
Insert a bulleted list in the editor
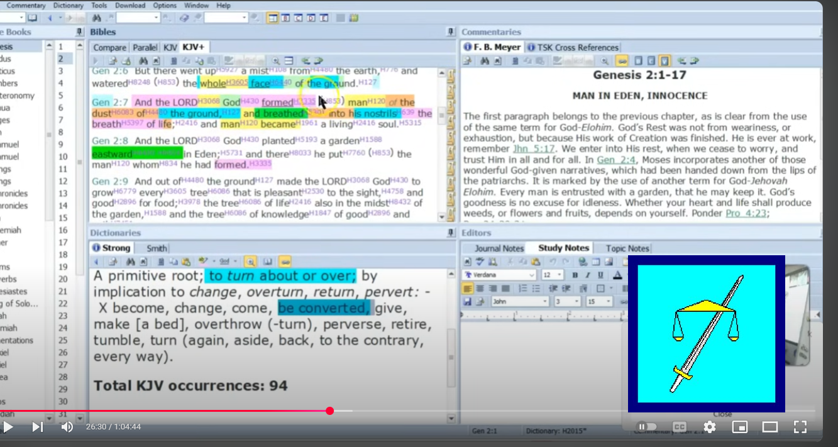click(536, 289)
